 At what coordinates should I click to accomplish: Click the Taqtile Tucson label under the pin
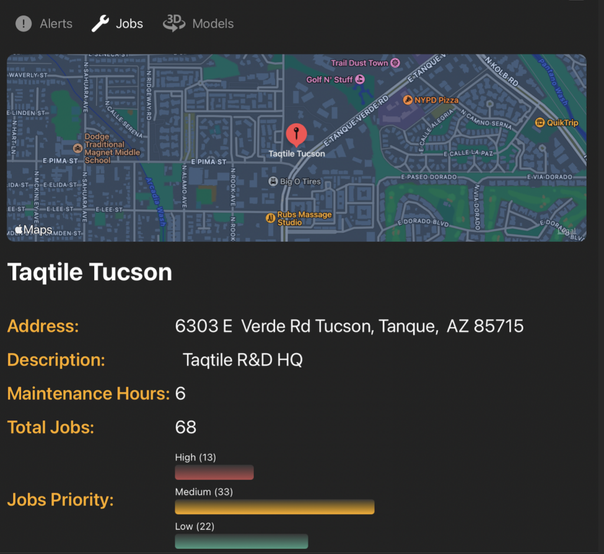pos(297,154)
